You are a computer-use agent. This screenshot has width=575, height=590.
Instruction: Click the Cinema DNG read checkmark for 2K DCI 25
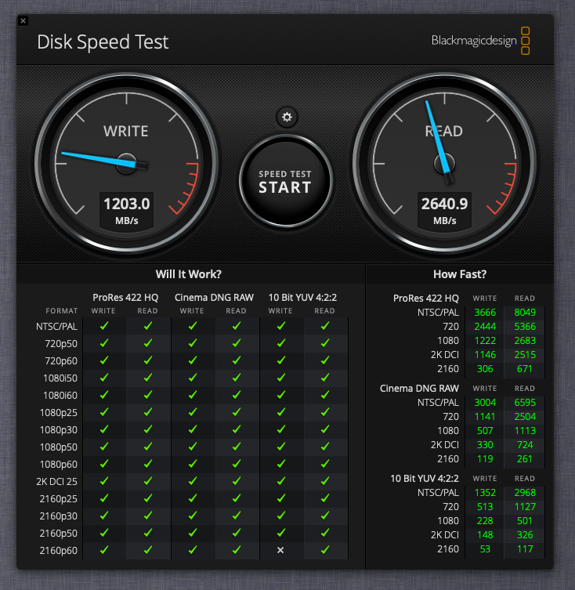click(x=237, y=481)
